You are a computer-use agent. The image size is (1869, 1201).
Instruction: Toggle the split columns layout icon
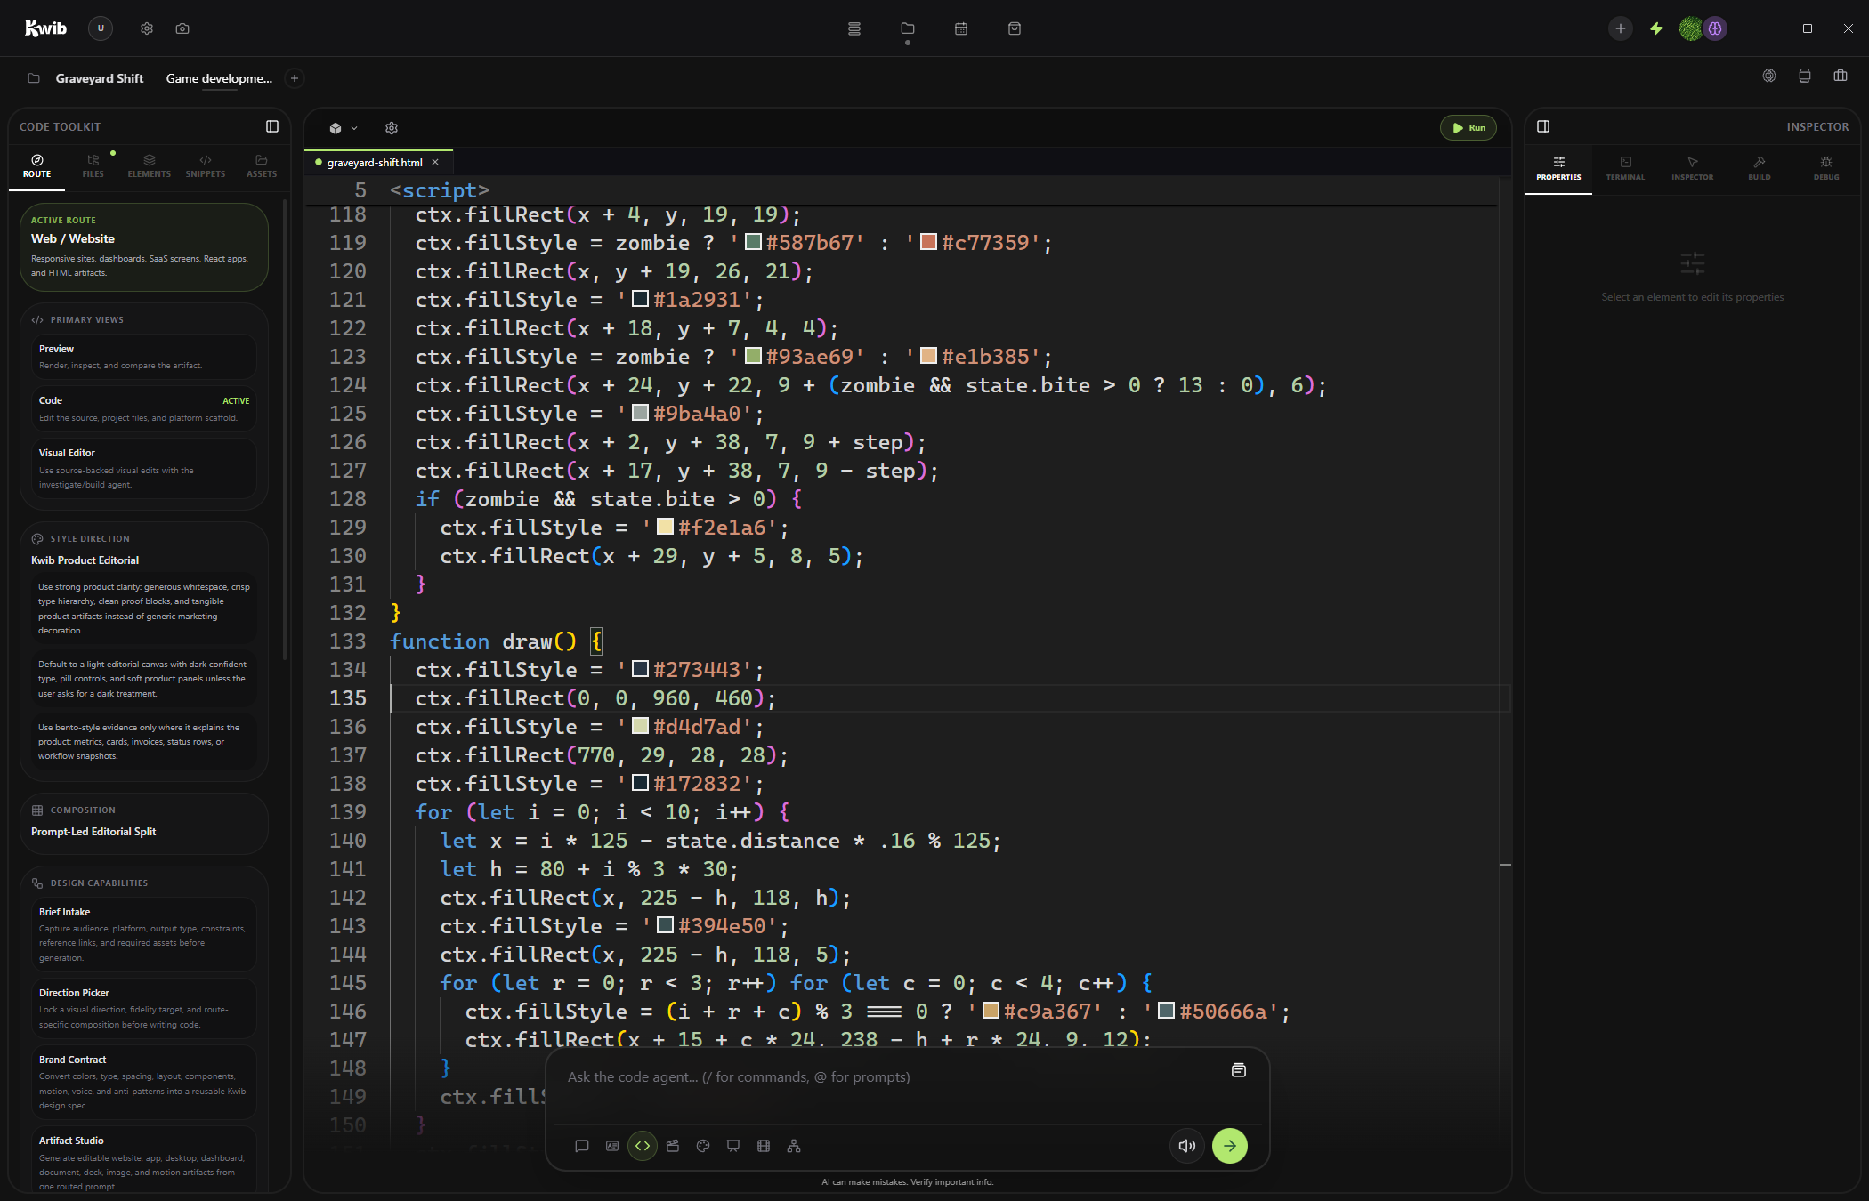point(1841,76)
